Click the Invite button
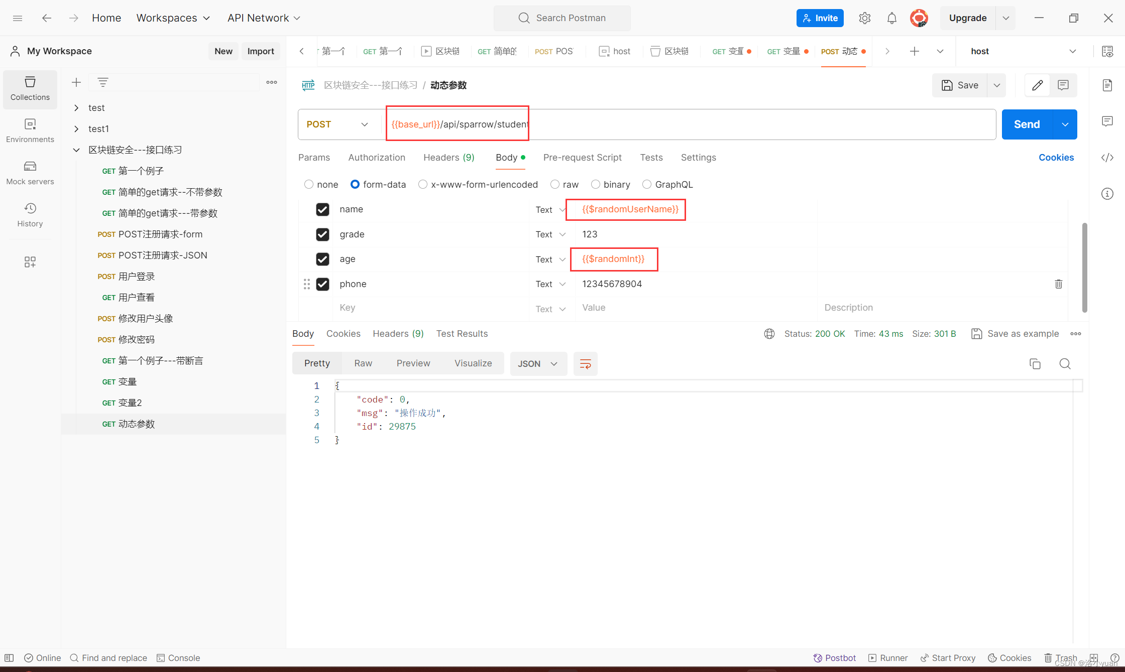Image resolution: width=1125 pixels, height=672 pixels. pyautogui.click(x=820, y=18)
